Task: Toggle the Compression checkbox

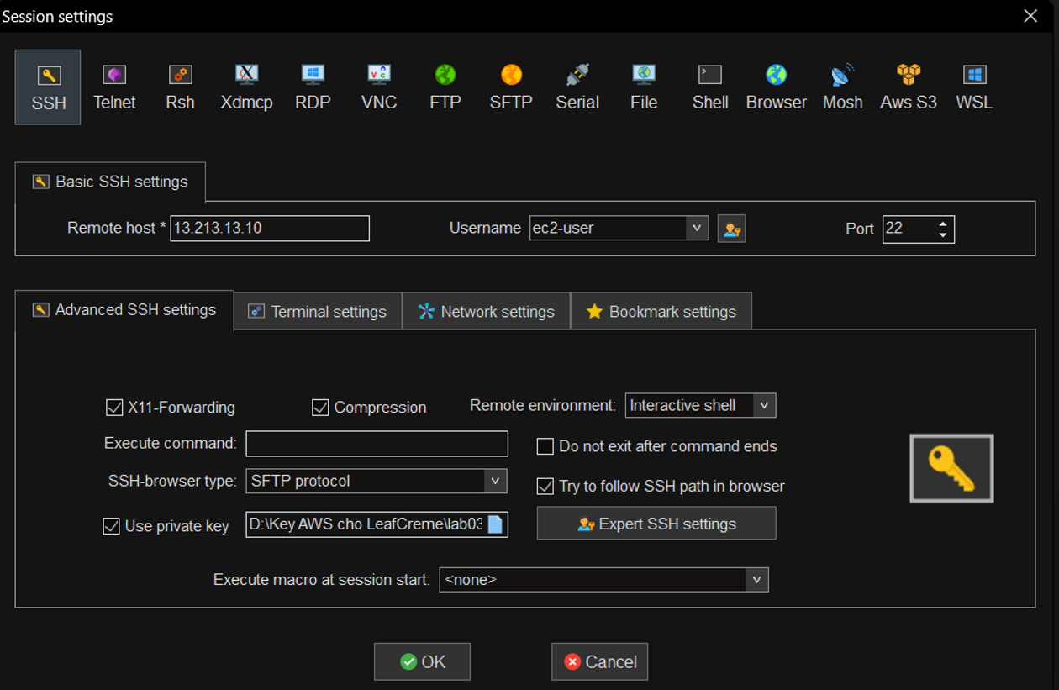Action: click(320, 408)
